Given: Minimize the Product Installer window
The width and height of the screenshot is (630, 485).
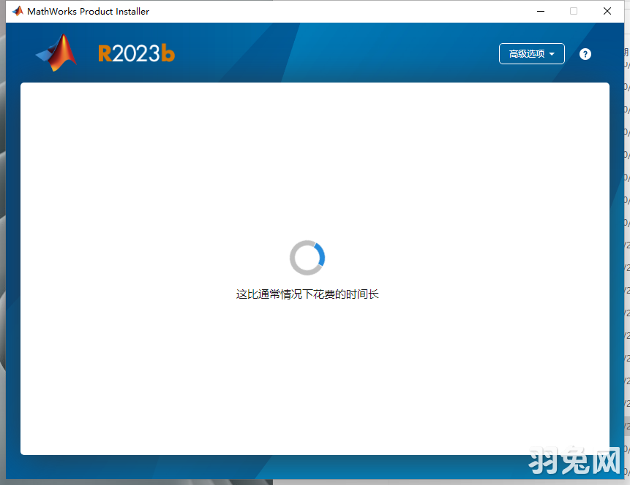Looking at the screenshot, I should click(541, 11).
